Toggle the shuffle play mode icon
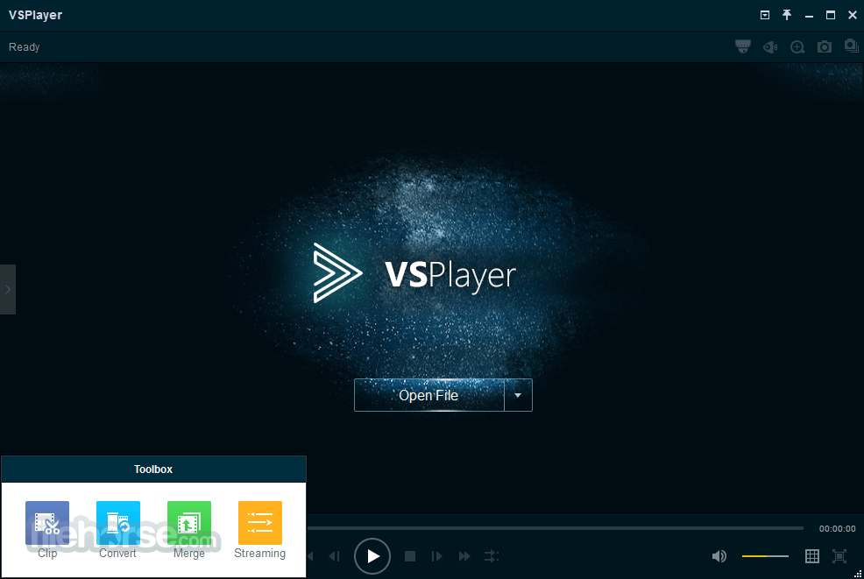Screen dimensions: 864x579 [492, 556]
